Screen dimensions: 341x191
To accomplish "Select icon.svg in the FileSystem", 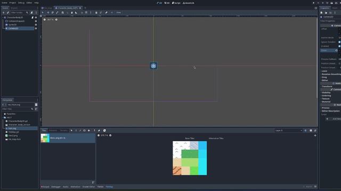I will (x=21, y=128).
